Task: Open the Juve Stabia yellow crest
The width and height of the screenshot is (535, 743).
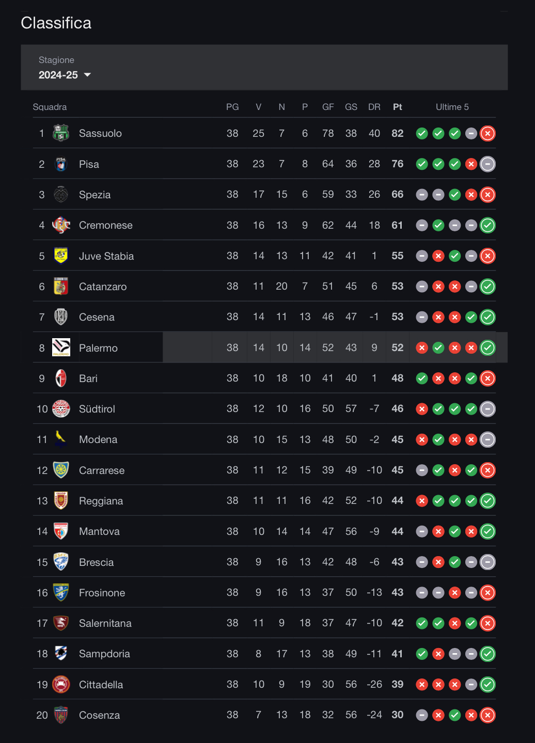Action: click(61, 256)
